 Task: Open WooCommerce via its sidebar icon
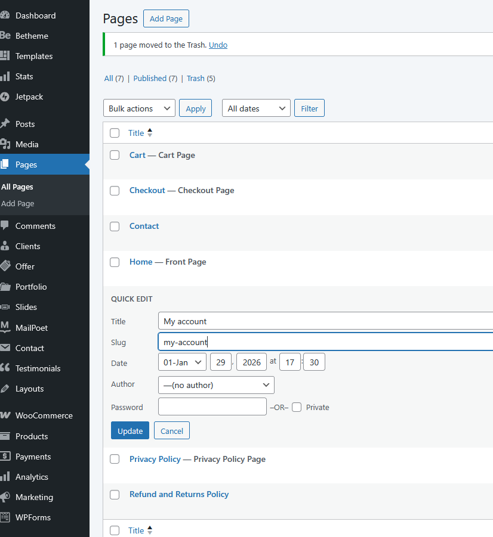point(5,415)
